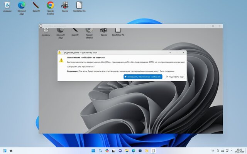This screenshot has height=154, width=247.
Task: Open the Start menu on the taskbar
Action: coord(93,150)
